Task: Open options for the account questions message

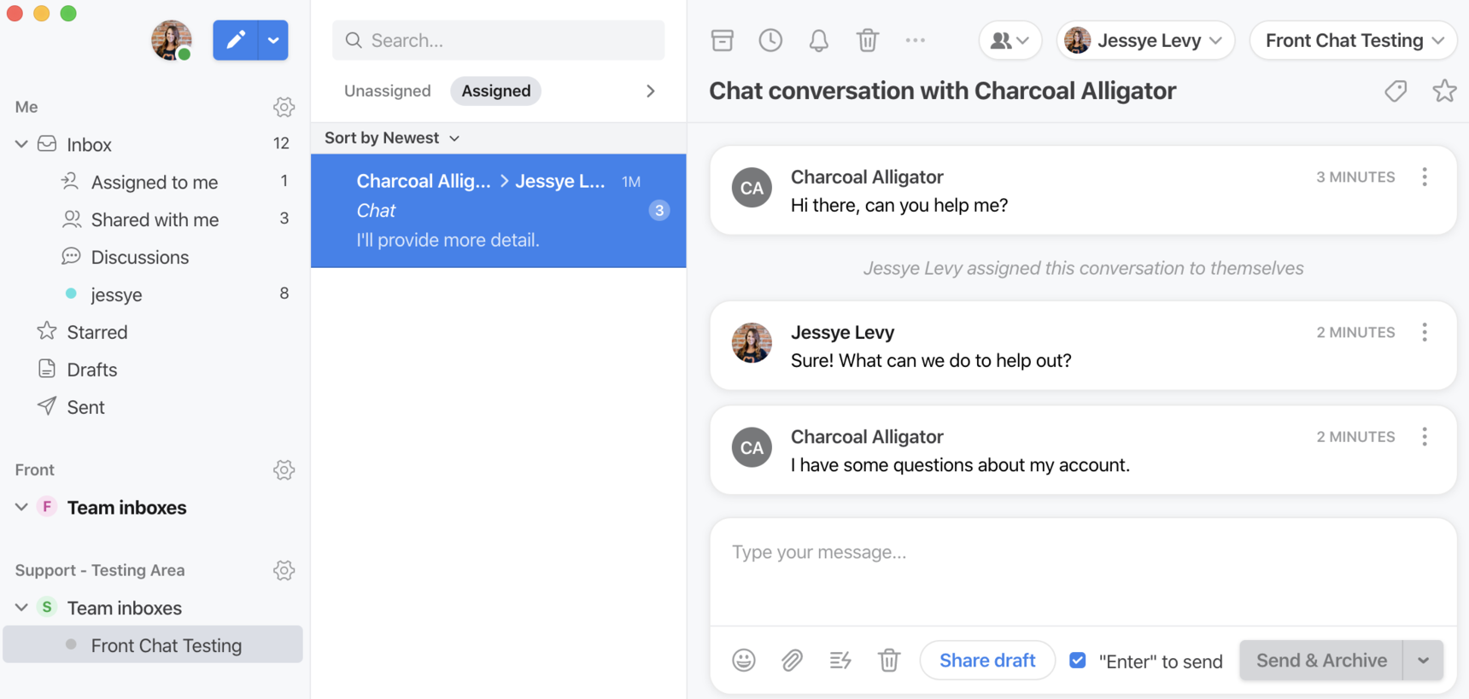Action: tap(1424, 437)
